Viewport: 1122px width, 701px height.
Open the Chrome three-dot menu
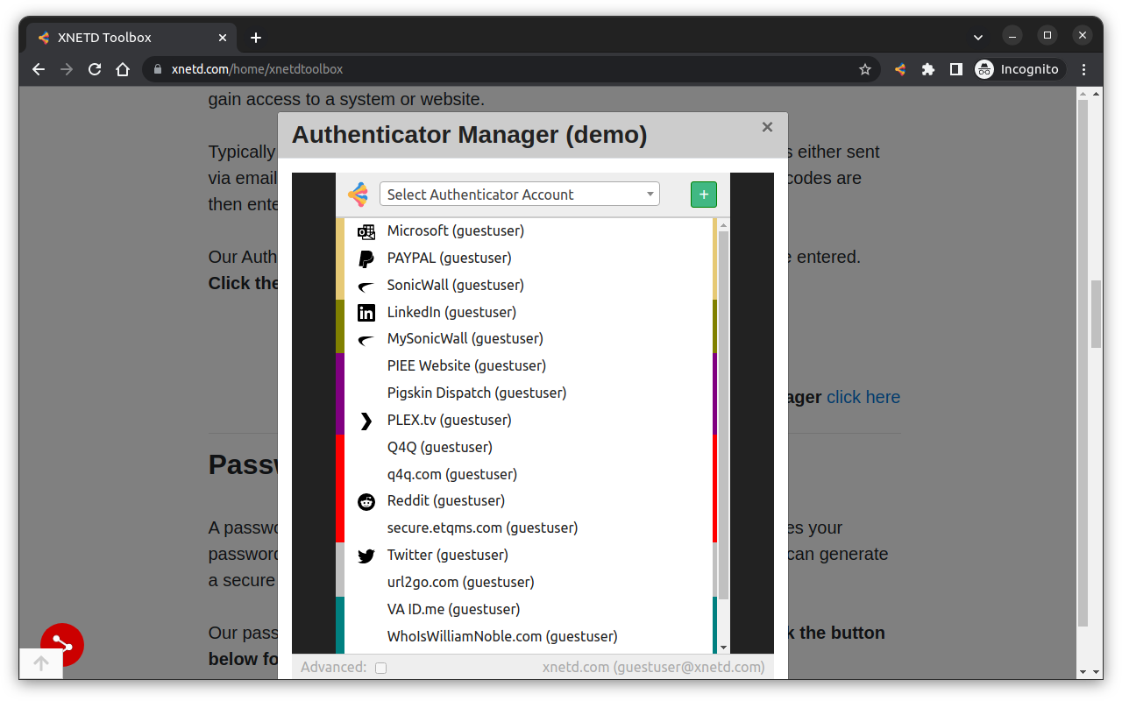click(1084, 68)
